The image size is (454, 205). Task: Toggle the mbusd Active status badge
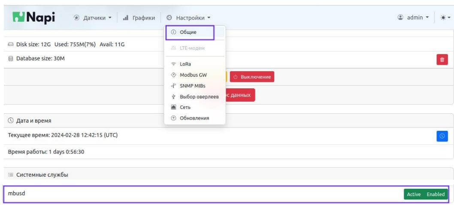[414, 194]
